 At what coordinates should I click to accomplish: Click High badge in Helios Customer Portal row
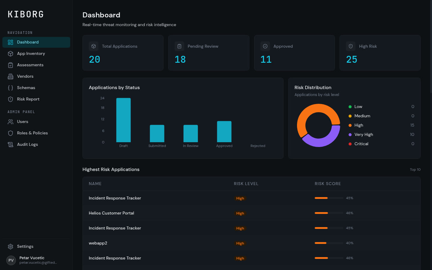click(240, 214)
